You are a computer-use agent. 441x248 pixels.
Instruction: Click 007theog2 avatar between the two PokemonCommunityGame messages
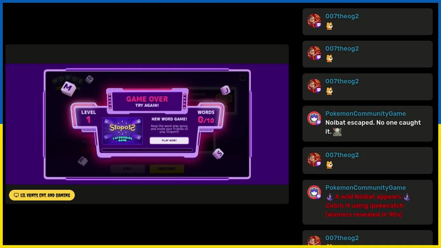click(x=314, y=159)
